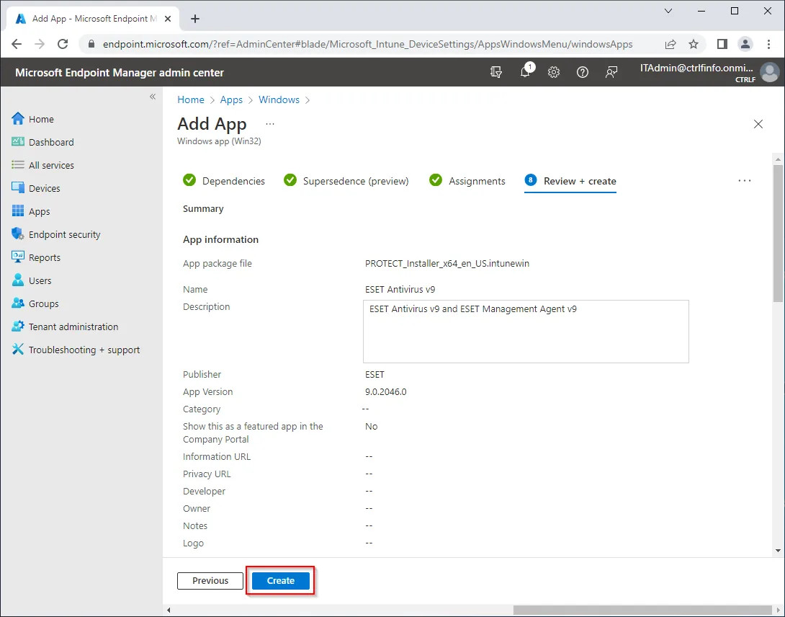
Task: Close the Add App browser tab
Action: pyautogui.click(x=168, y=19)
